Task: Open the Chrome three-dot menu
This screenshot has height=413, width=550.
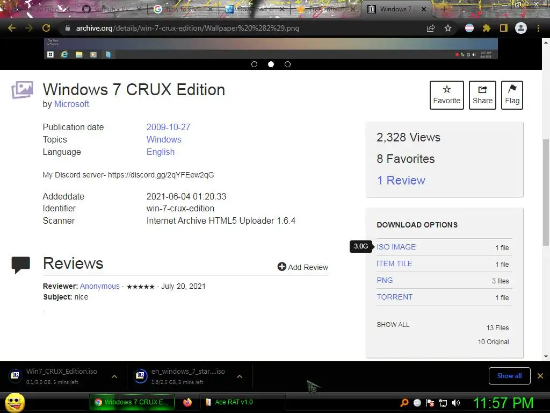Action: pyautogui.click(x=538, y=28)
